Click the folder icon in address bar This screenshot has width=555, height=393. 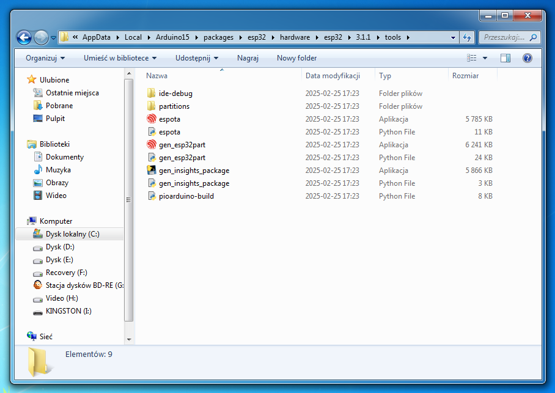pyautogui.click(x=64, y=37)
